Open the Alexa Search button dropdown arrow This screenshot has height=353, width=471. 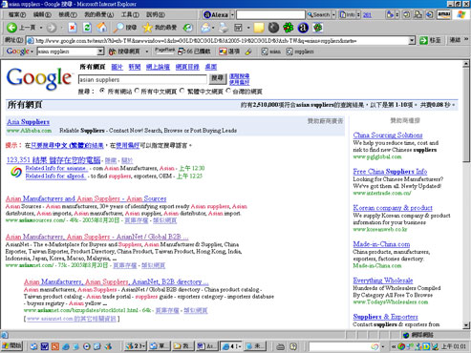point(333,14)
